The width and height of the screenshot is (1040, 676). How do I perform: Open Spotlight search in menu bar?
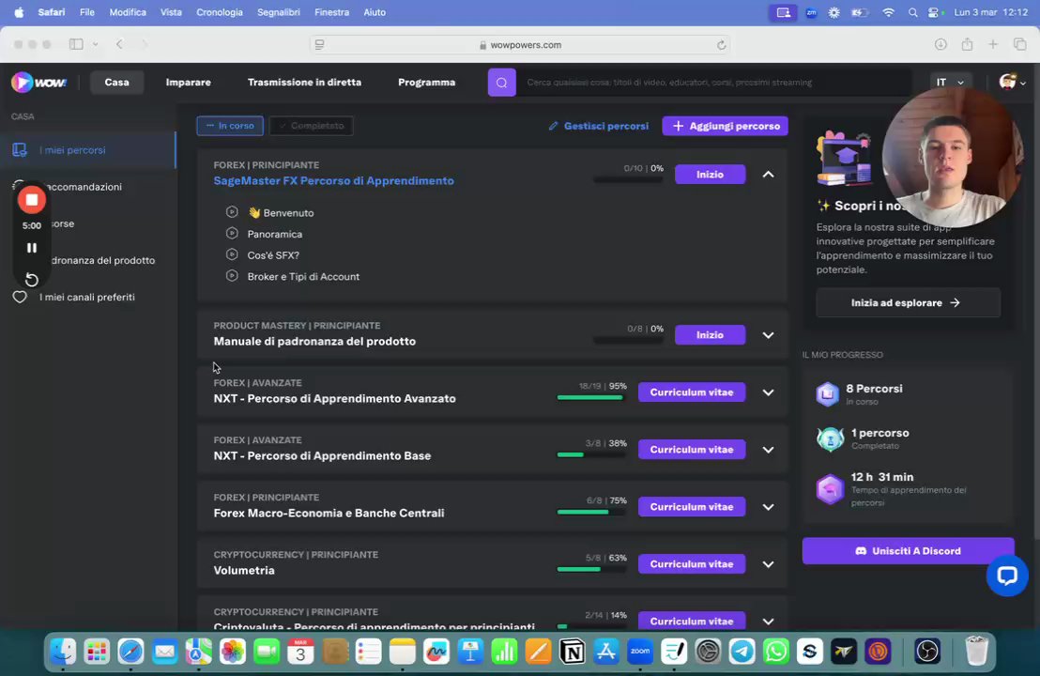coord(912,12)
